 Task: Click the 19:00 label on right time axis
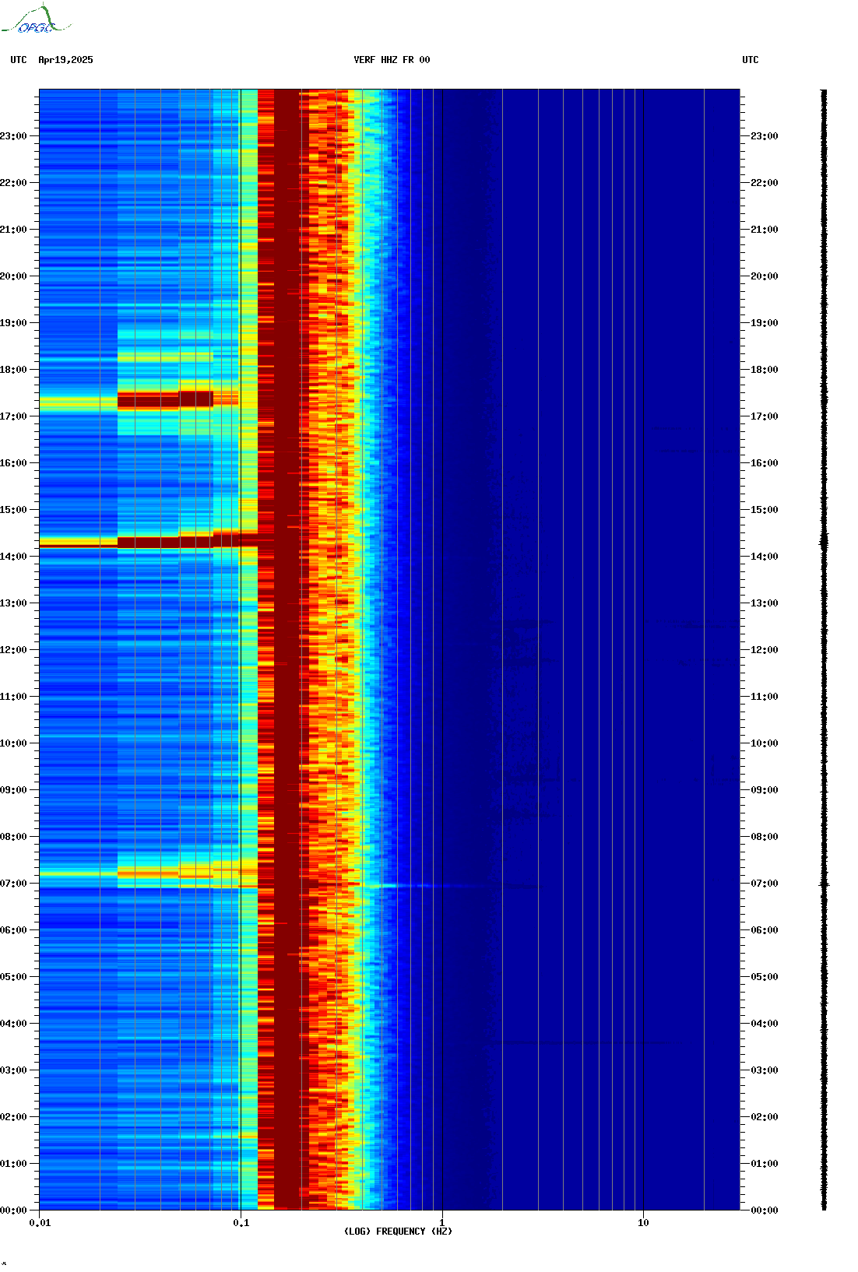tap(765, 323)
